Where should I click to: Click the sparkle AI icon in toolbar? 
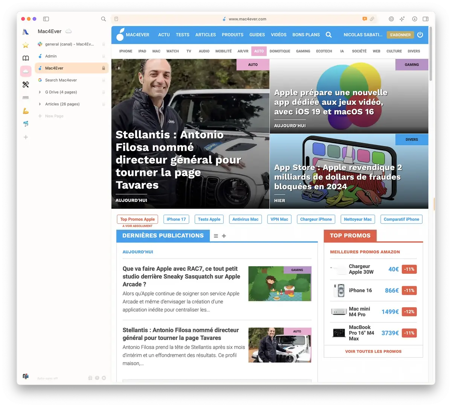pyautogui.click(x=402, y=19)
